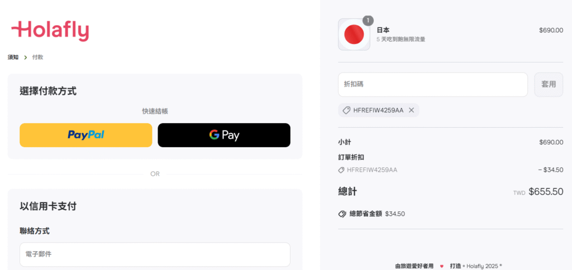
Task: Select the 付款 breadcrumb step
Action: pos(37,57)
